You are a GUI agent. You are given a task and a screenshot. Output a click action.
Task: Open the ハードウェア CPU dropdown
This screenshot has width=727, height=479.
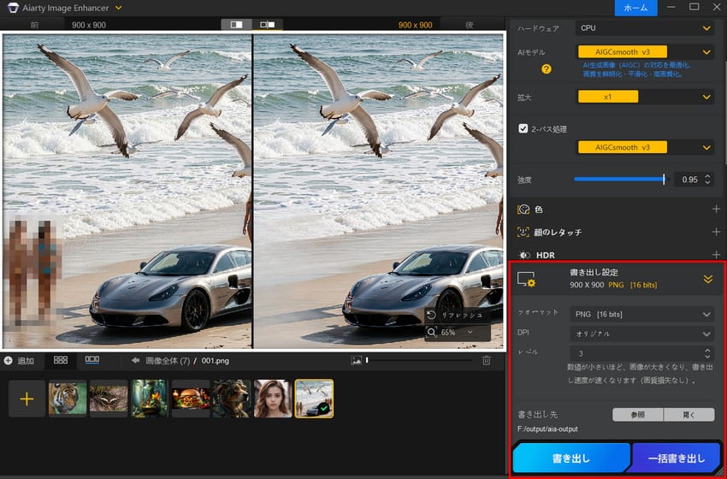(x=645, y=28)
